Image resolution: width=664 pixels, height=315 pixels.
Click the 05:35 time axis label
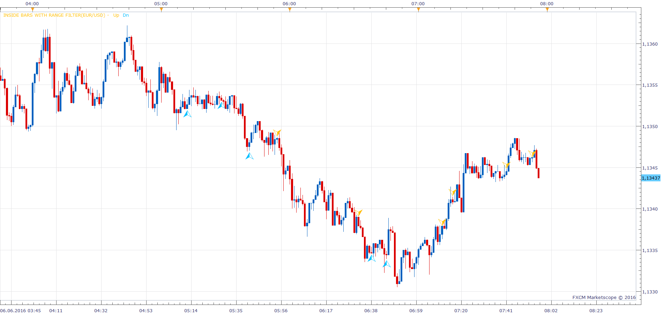coord(236,310)
